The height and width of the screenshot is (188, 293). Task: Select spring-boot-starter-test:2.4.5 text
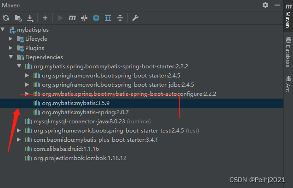[109, 131]
